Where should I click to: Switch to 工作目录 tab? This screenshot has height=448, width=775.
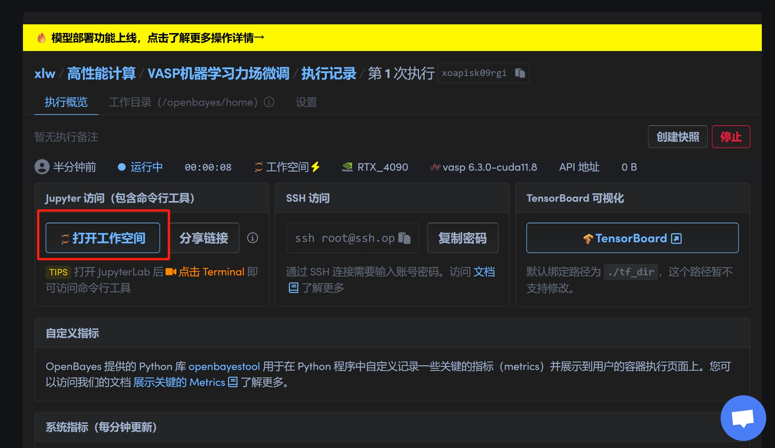point(183,102)
